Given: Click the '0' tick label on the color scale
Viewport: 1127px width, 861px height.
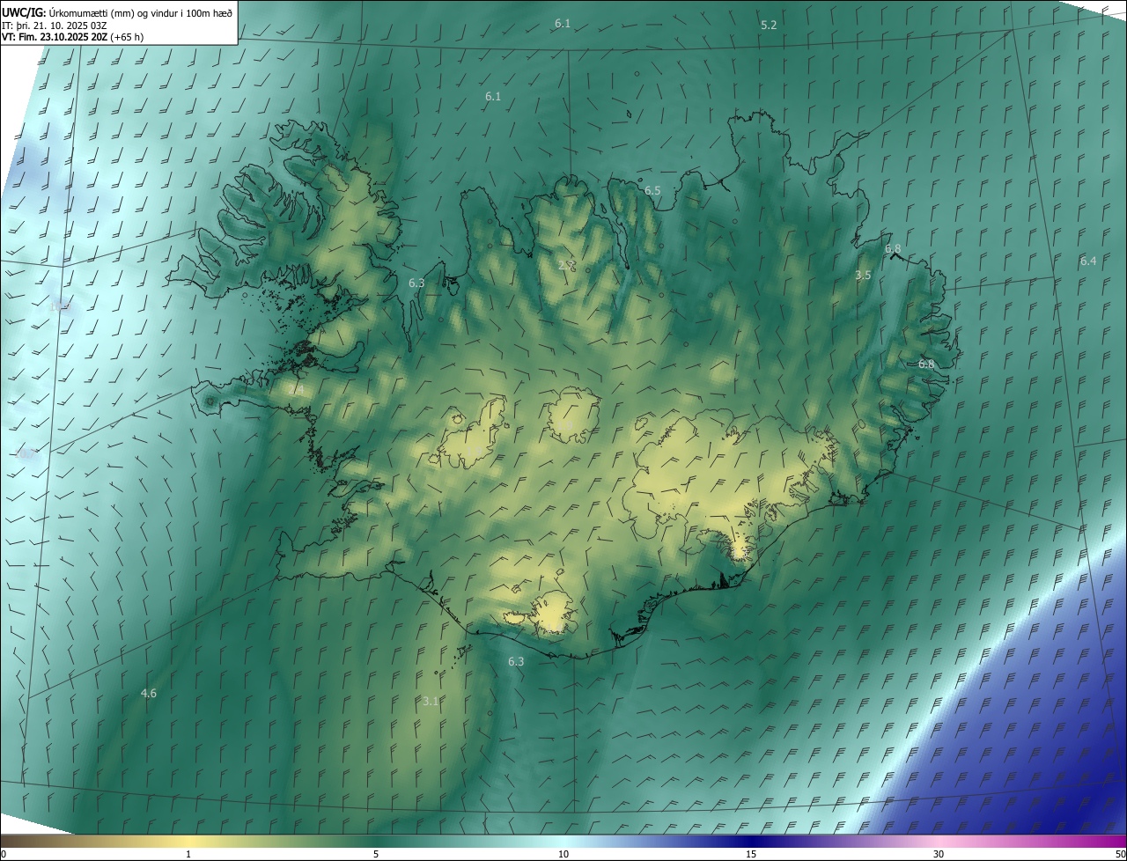Looking at the screenshot, I should (4, 854).
